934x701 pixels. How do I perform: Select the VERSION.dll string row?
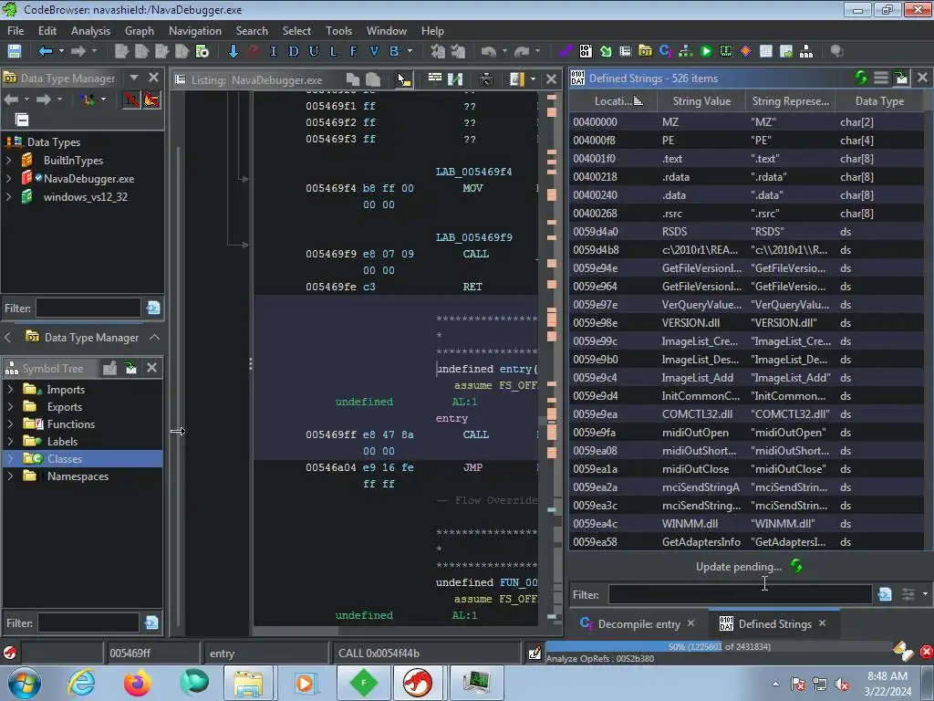(x=746, y=322)
